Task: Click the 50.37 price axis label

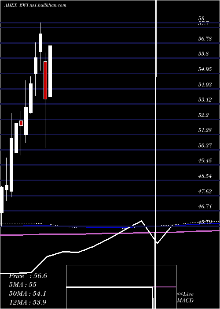Action: (205, 145)
